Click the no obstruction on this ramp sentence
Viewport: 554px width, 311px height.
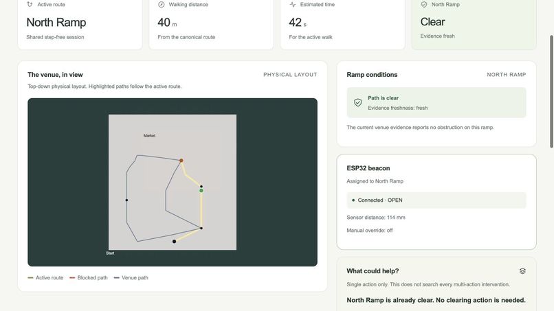coord(420,128)
